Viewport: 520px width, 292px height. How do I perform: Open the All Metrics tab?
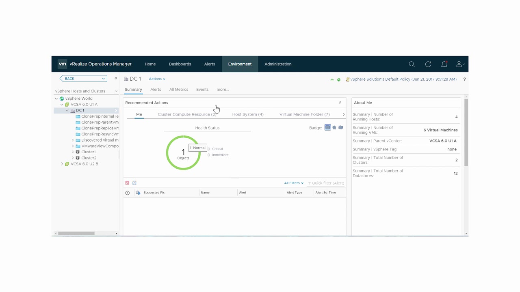[179, 89]
